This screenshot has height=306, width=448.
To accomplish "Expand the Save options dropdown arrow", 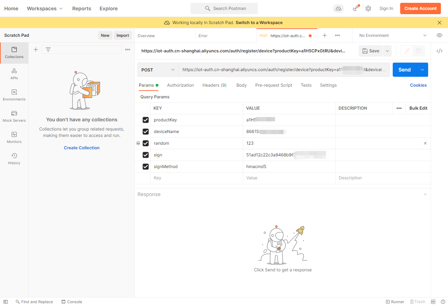I will 387,51.
